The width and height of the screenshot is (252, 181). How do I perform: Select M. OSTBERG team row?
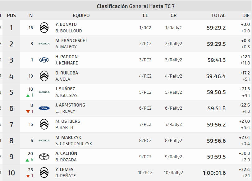pos(68,121)
